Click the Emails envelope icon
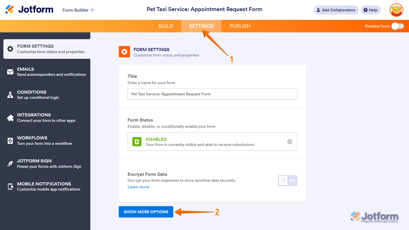The image size is (409, 230). click(10, 72)
